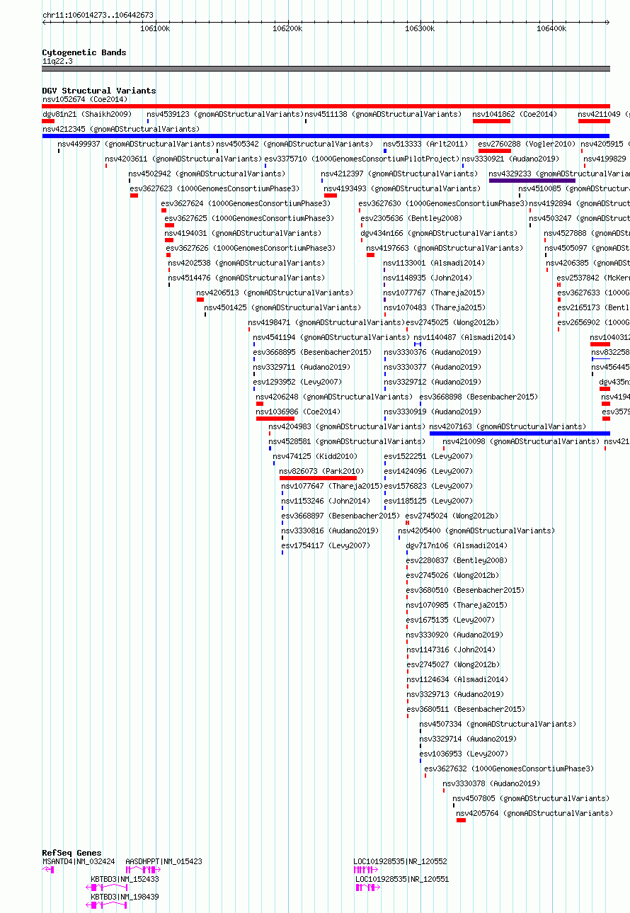630x913 pixels.
Task: Open the RefSeq Genes track title
Action: click(71, 853)
